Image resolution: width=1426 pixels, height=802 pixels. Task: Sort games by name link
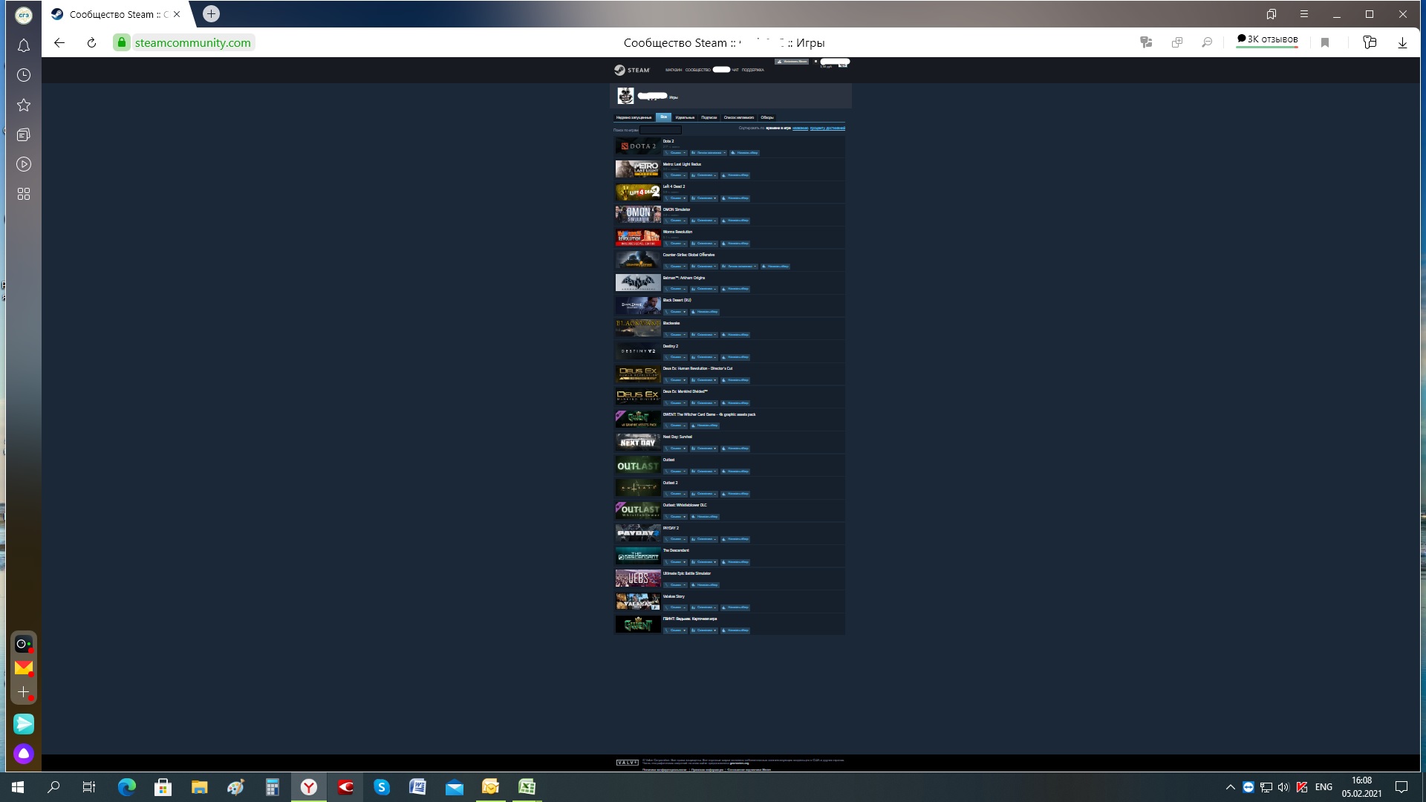[x=800, y=128]
